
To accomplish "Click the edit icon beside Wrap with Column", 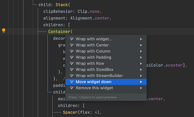I will click(x=72, y=51).
